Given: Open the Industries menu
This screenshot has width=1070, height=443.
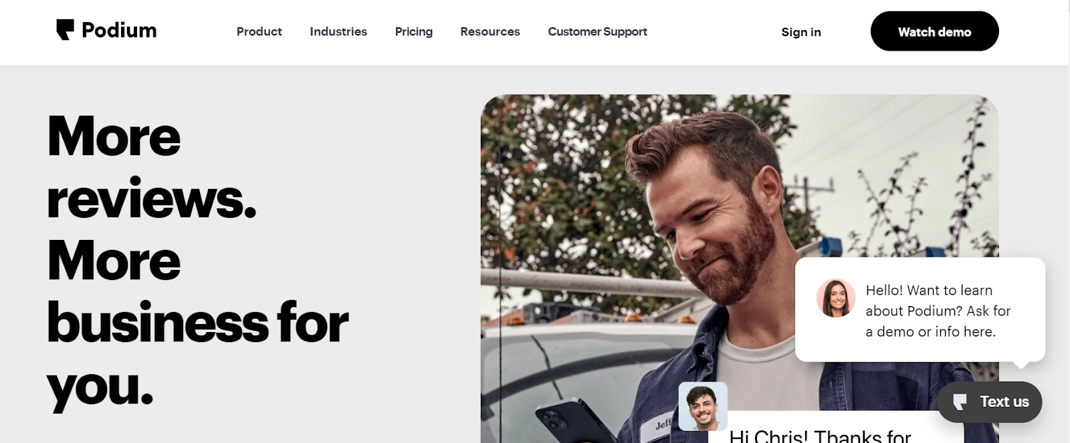Looking at the screenshot, I should (338, 31).
